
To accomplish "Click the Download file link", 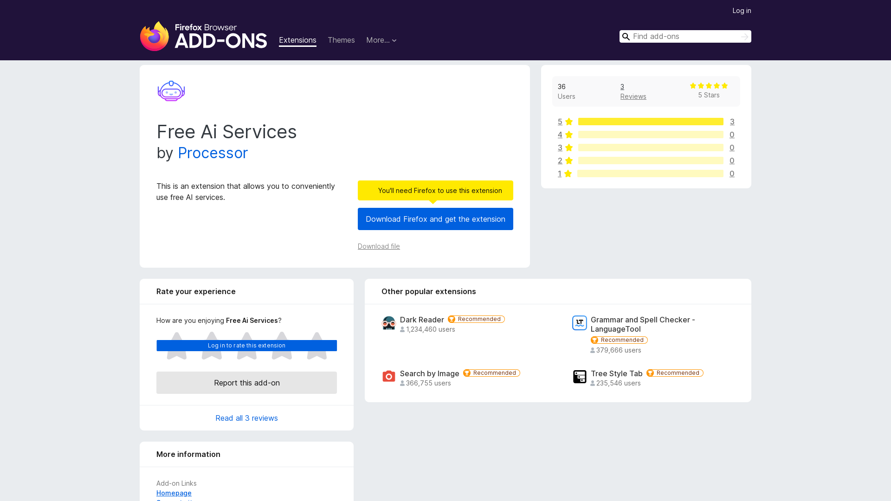I will [379, 246].
